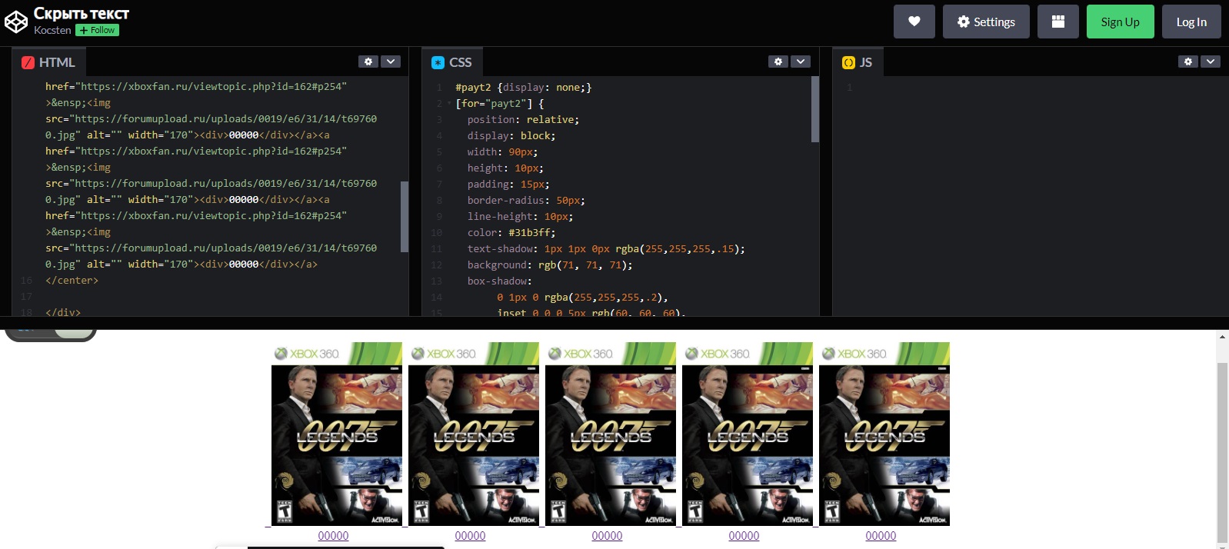Open CSS editor settings gear
Screen dimensions: 1229x549
pos(778,62)
